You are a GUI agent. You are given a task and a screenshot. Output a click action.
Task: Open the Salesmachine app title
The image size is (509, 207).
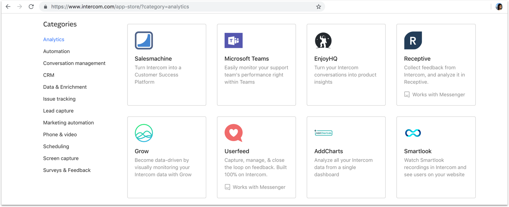pos(153,59)
